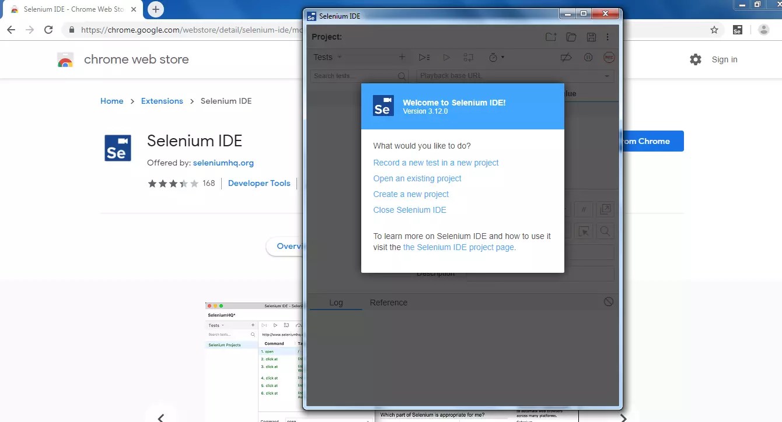The image size is (782, 422).
Task: Open the Playback base URL dropdown
Action: pos(606,76)
